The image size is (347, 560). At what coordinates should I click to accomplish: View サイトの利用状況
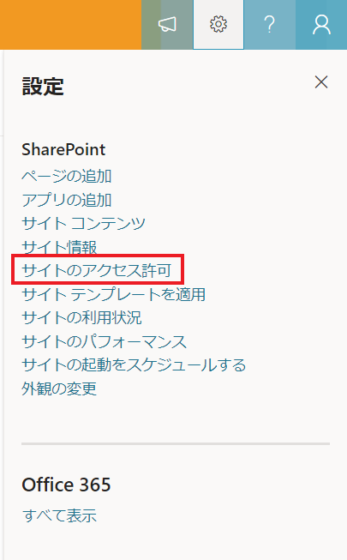(81, 317)
